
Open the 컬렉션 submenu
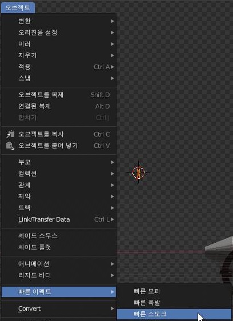(x=59, y=174)
